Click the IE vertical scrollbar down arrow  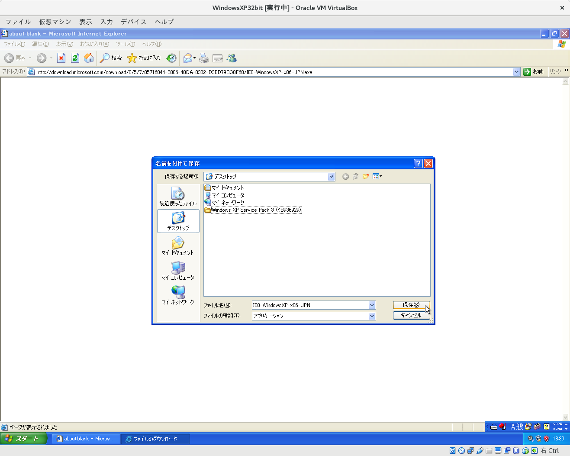(x=565, y=417)
